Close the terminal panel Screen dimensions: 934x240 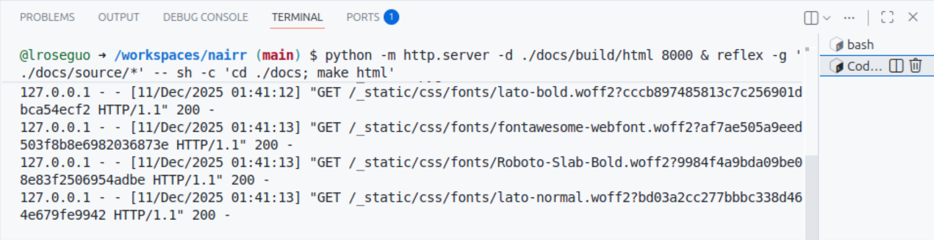[x=913, y=17]
